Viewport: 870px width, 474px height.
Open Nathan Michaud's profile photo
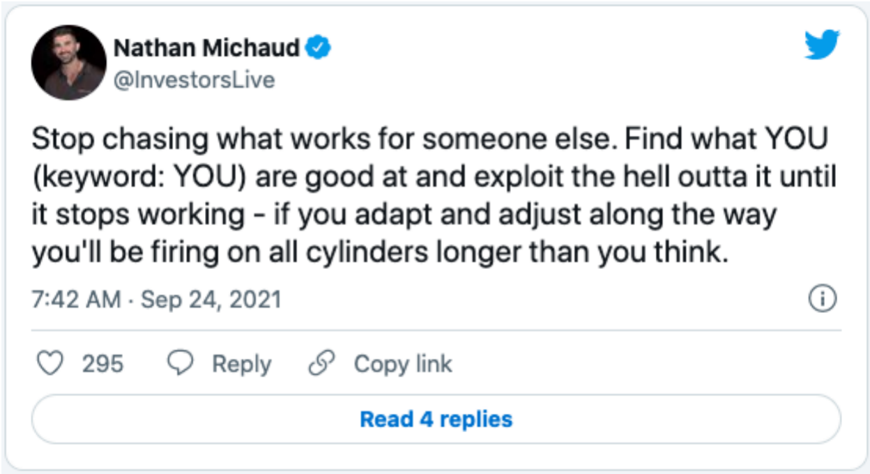tap(68, 63)
